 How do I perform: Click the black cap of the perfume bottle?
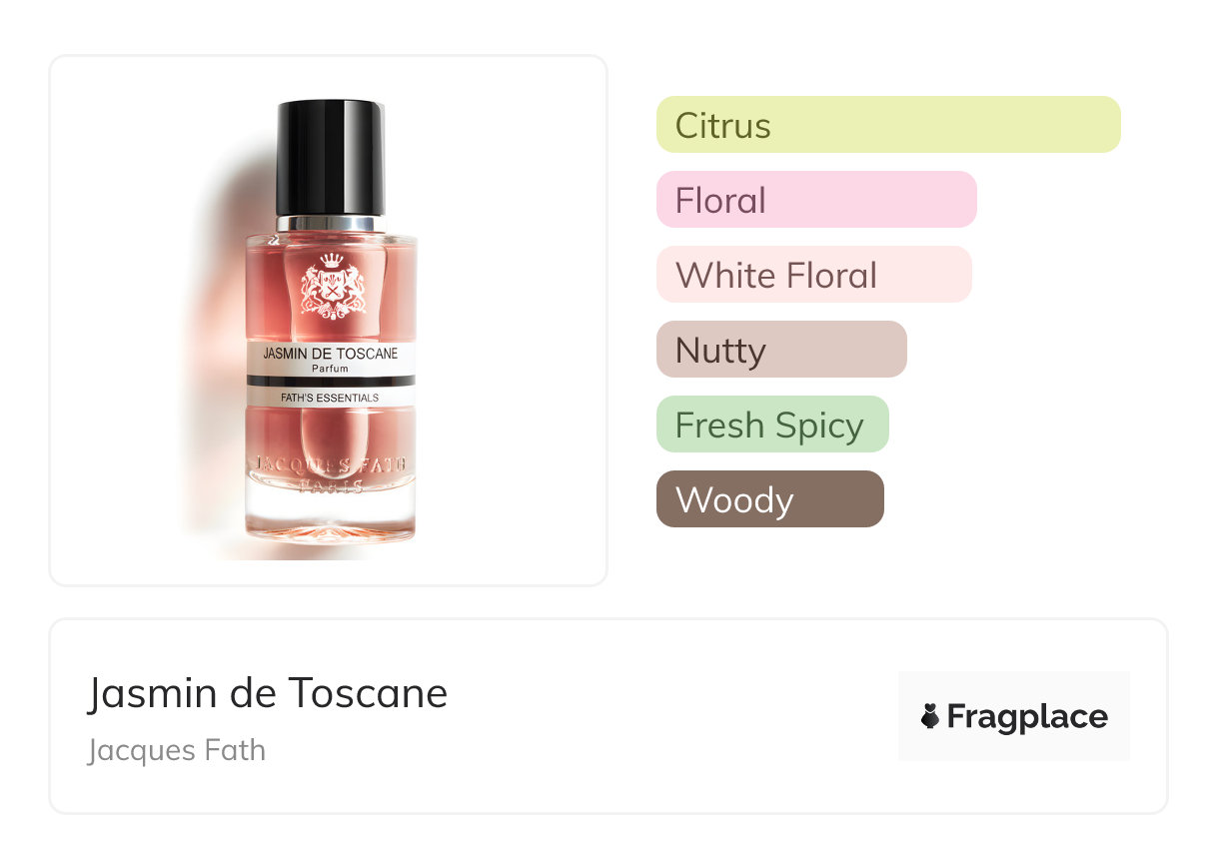pyautogui.click(x=331, y=157)
